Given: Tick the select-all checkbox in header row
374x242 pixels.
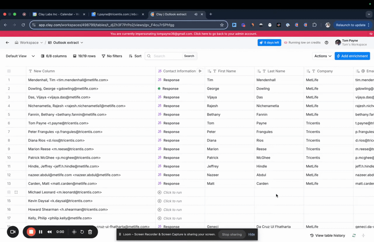Looking at the screenshot, I should coord(9,71).
